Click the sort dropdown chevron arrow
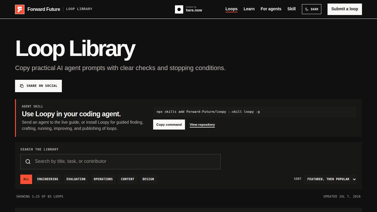 [x=354, y=179]
